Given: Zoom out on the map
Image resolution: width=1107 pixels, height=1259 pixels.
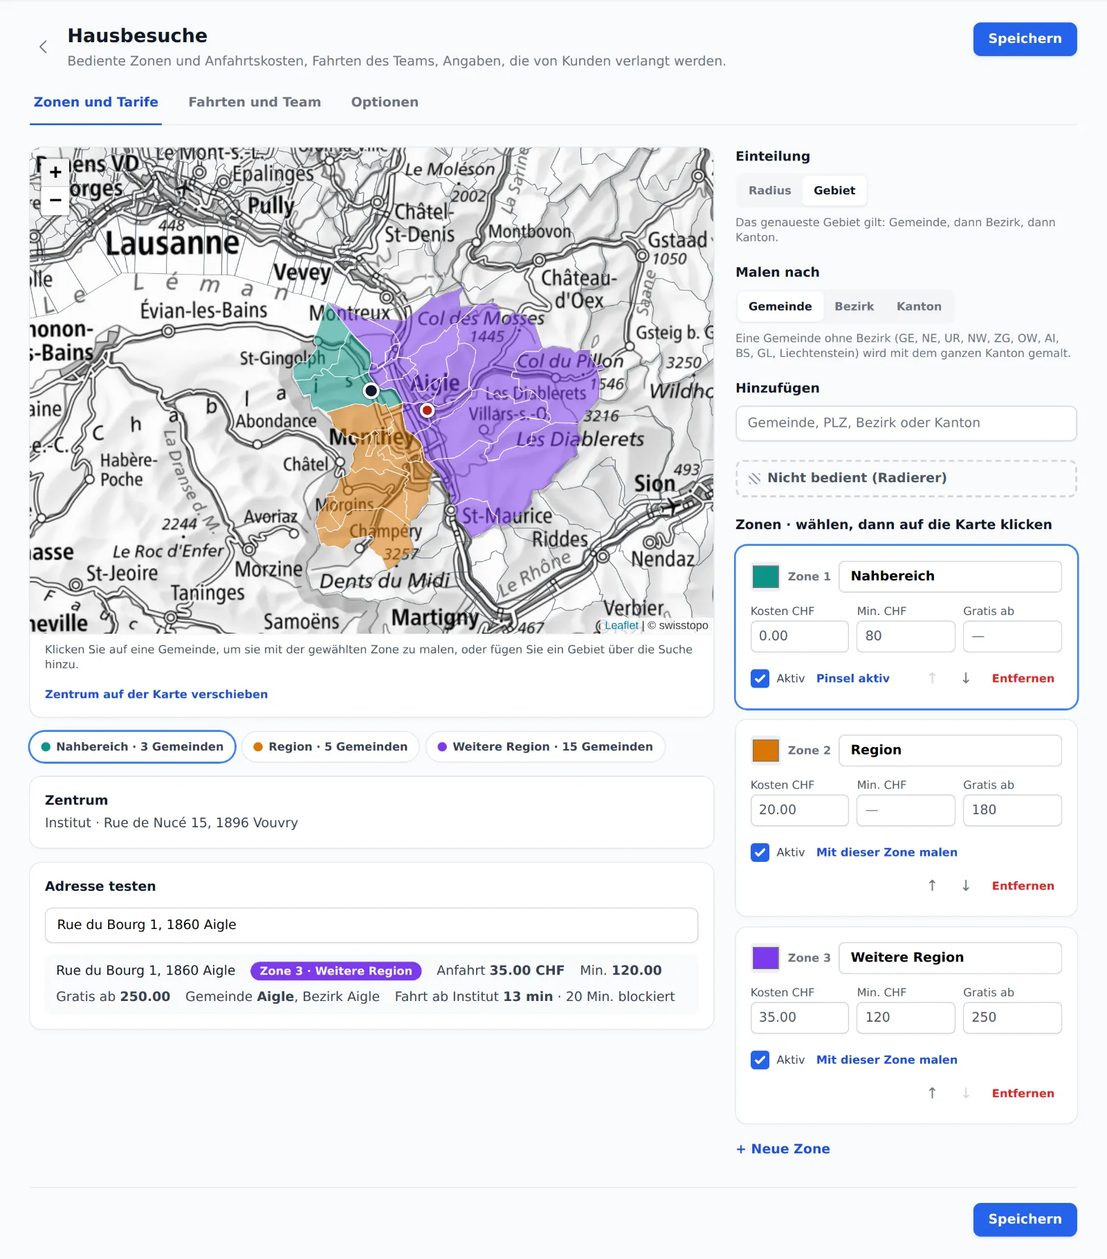Looking at the screenshot, I should tap(55, 201).
